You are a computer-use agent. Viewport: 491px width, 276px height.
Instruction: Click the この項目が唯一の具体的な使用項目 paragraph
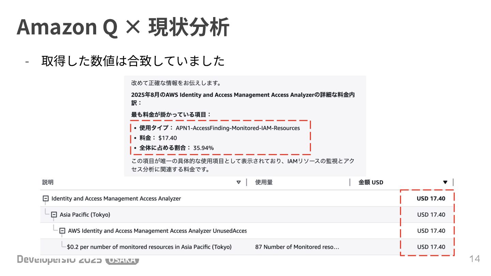(x=243, y=165)
